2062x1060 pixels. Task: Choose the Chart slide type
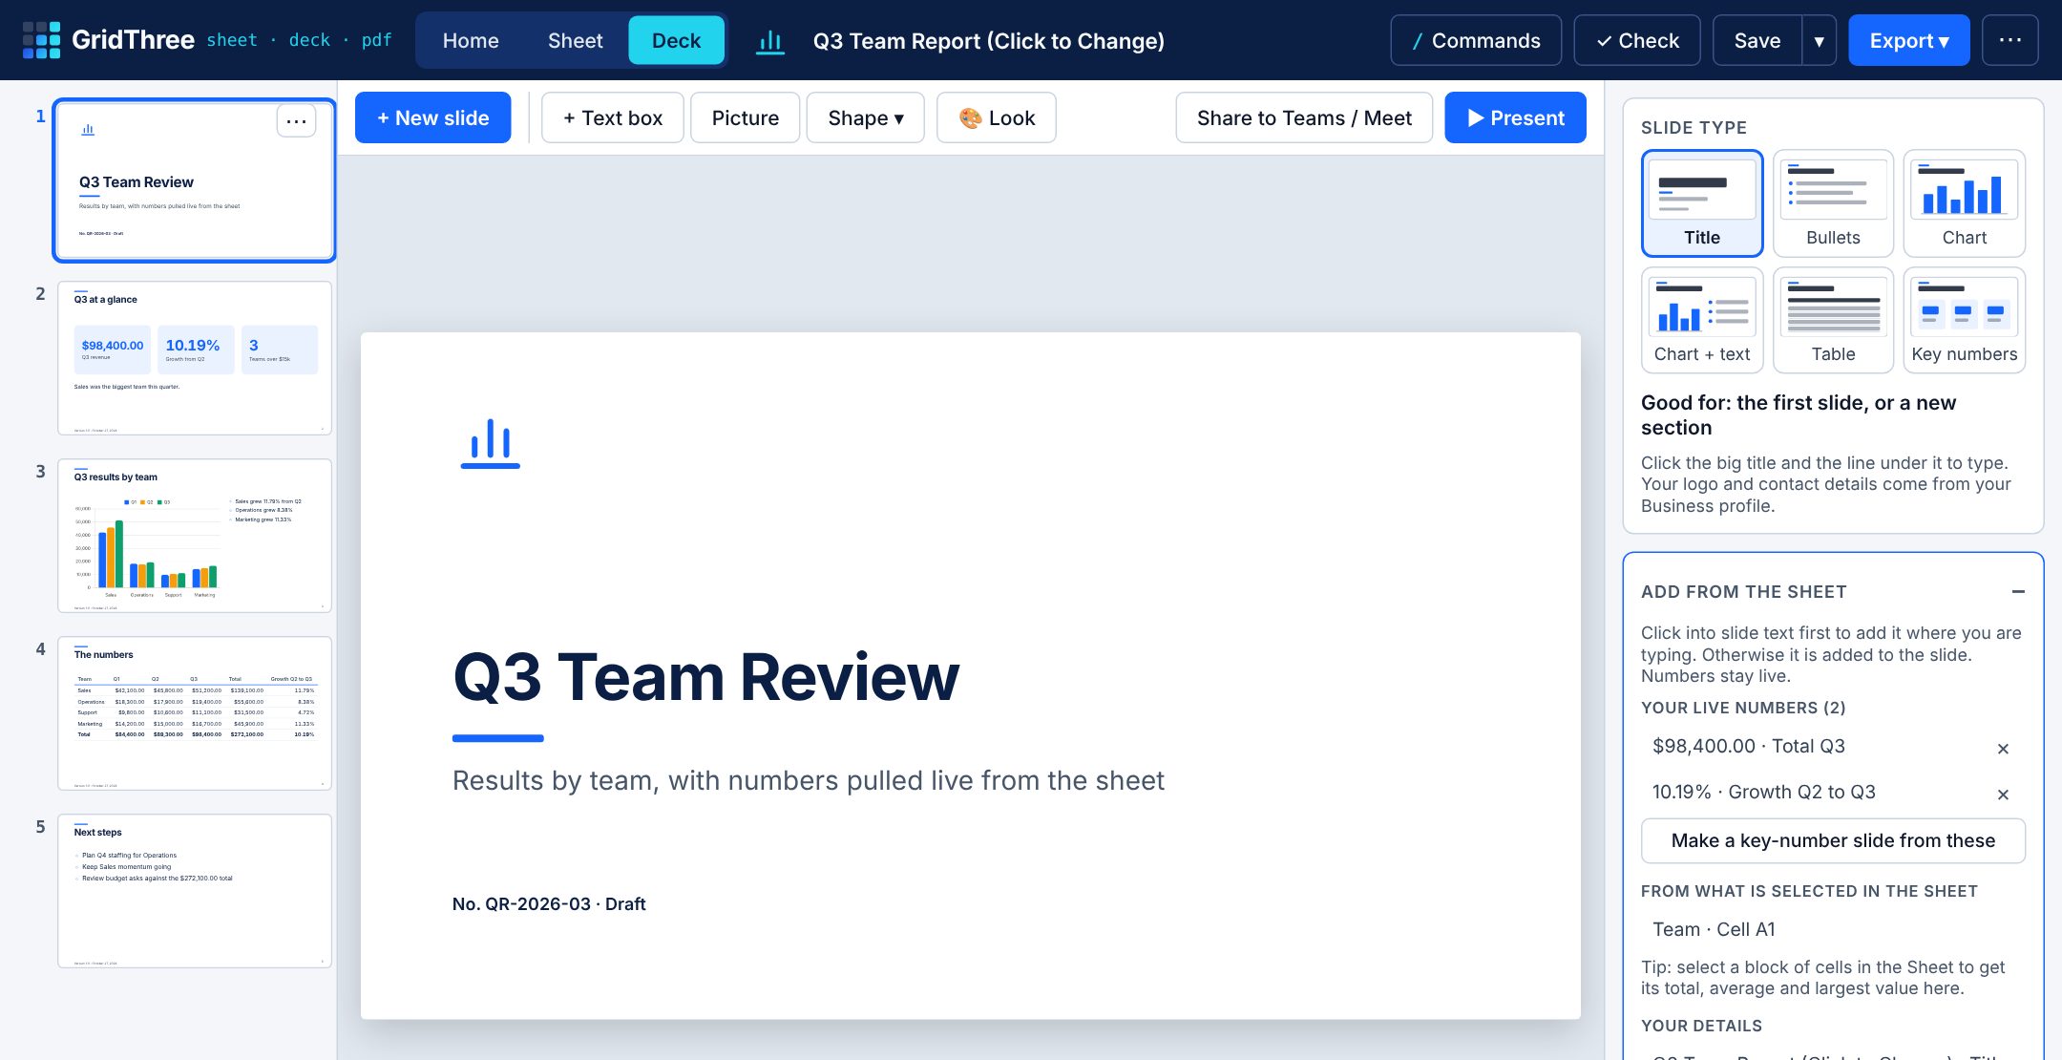pos(1964,203)
